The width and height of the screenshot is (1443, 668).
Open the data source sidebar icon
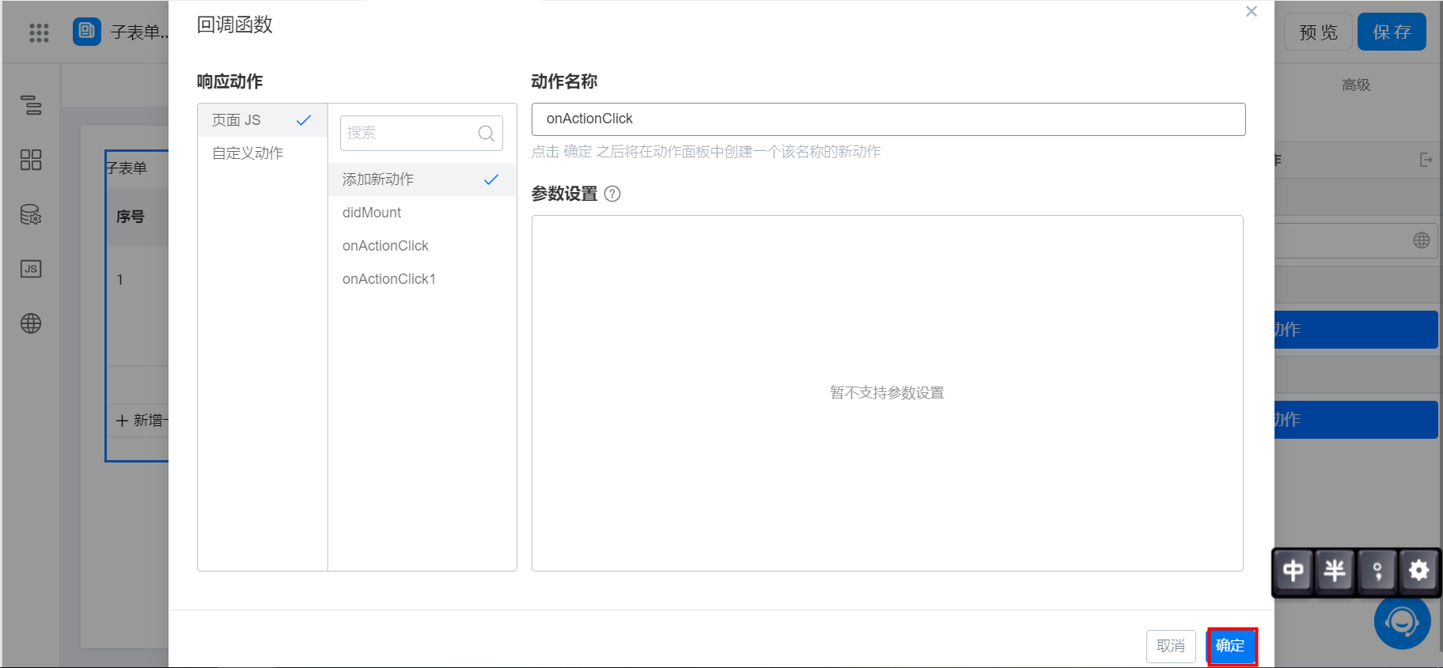[31, 214]
